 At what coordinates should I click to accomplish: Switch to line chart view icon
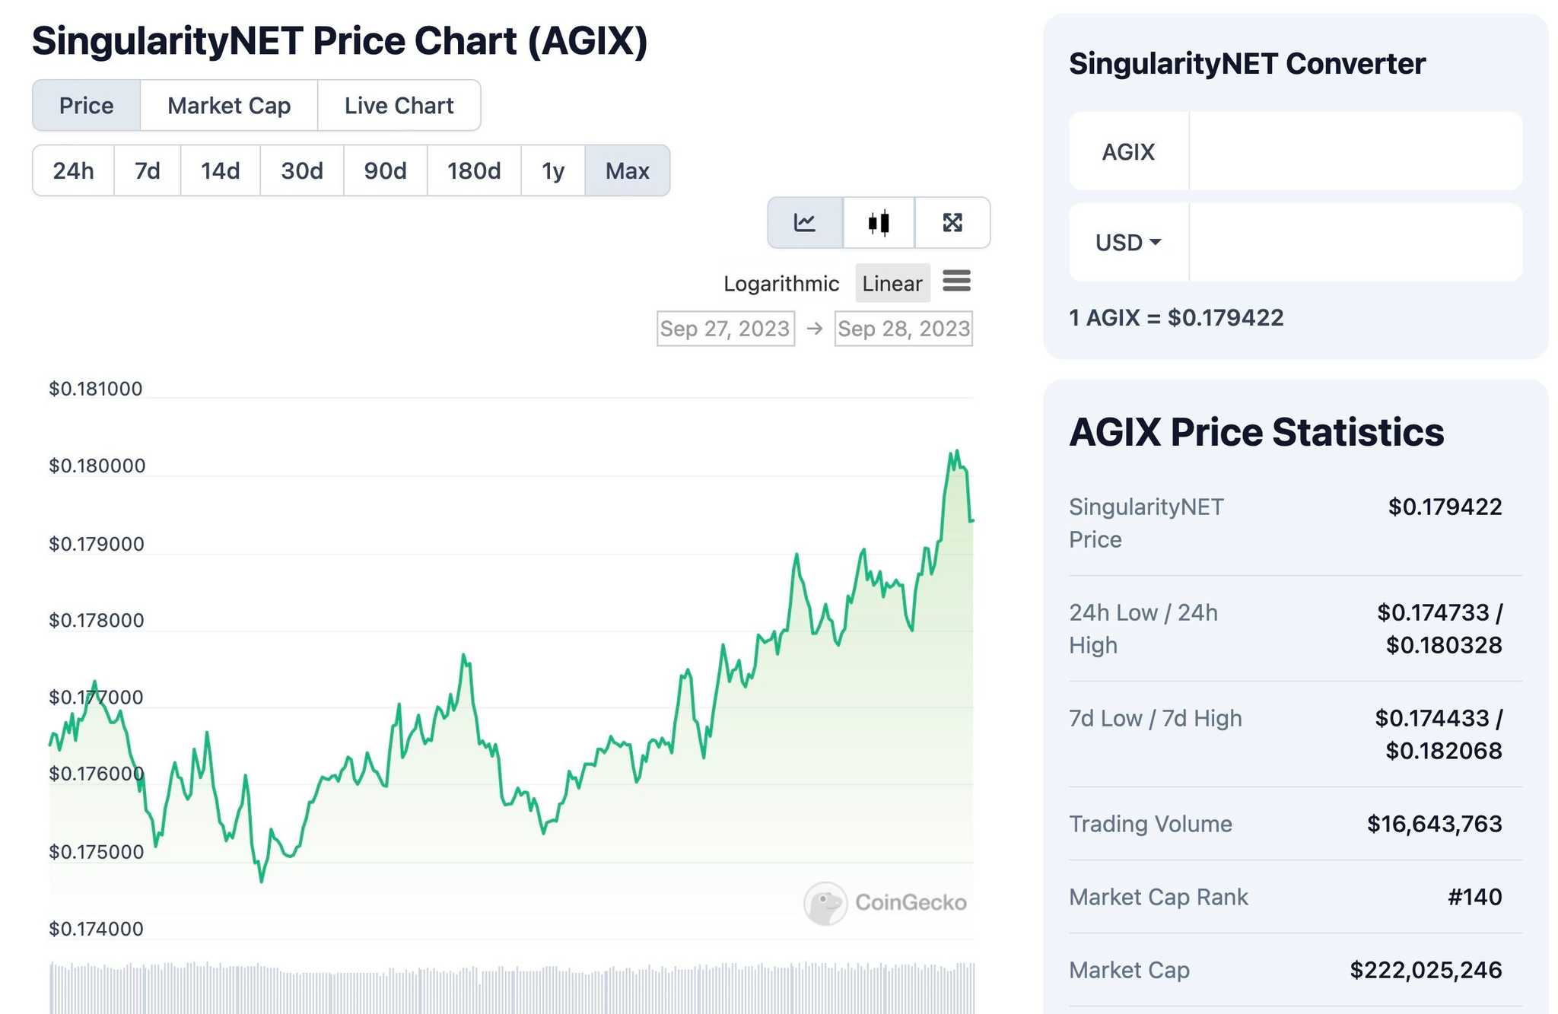(805, 223)
